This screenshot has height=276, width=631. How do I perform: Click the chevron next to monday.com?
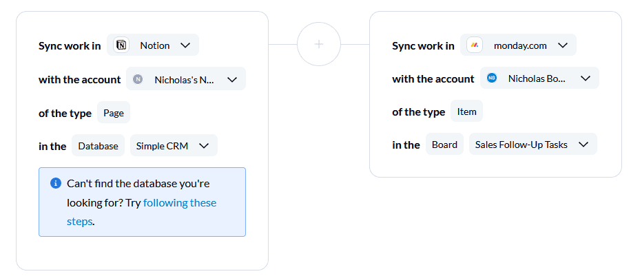(x=563, y=45)
